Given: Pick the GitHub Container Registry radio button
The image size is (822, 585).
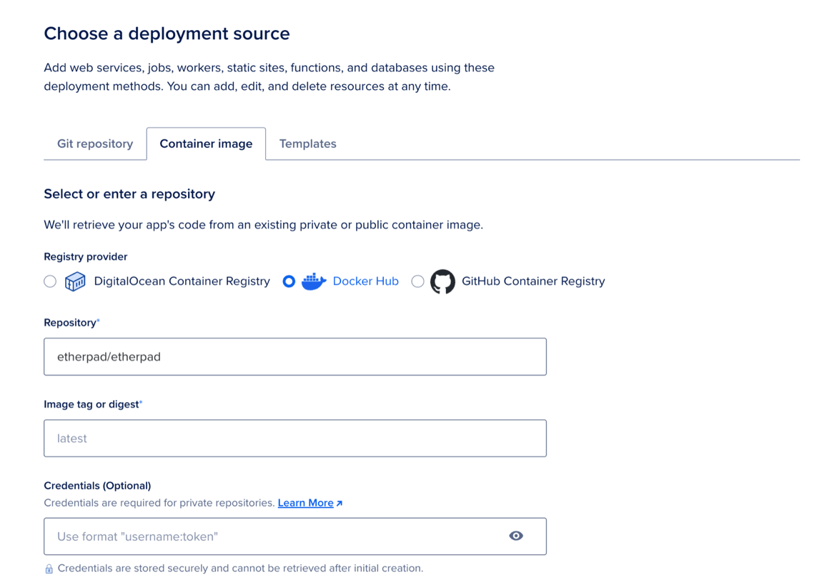Looking at the screenshot, I should point(418,281).
